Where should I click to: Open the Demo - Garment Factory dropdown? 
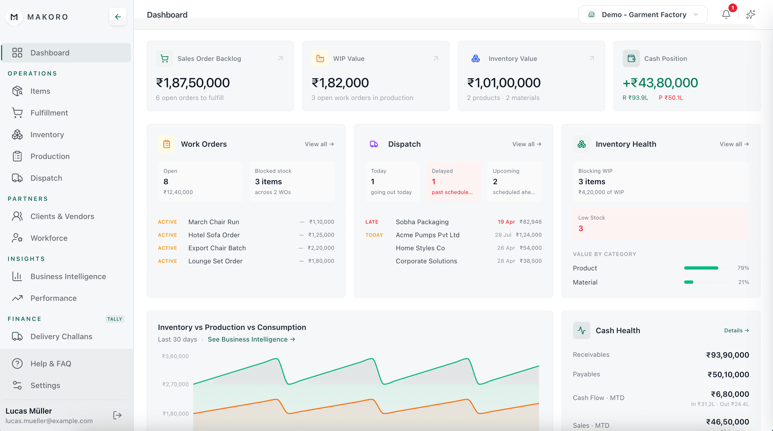tap(643, 15)
